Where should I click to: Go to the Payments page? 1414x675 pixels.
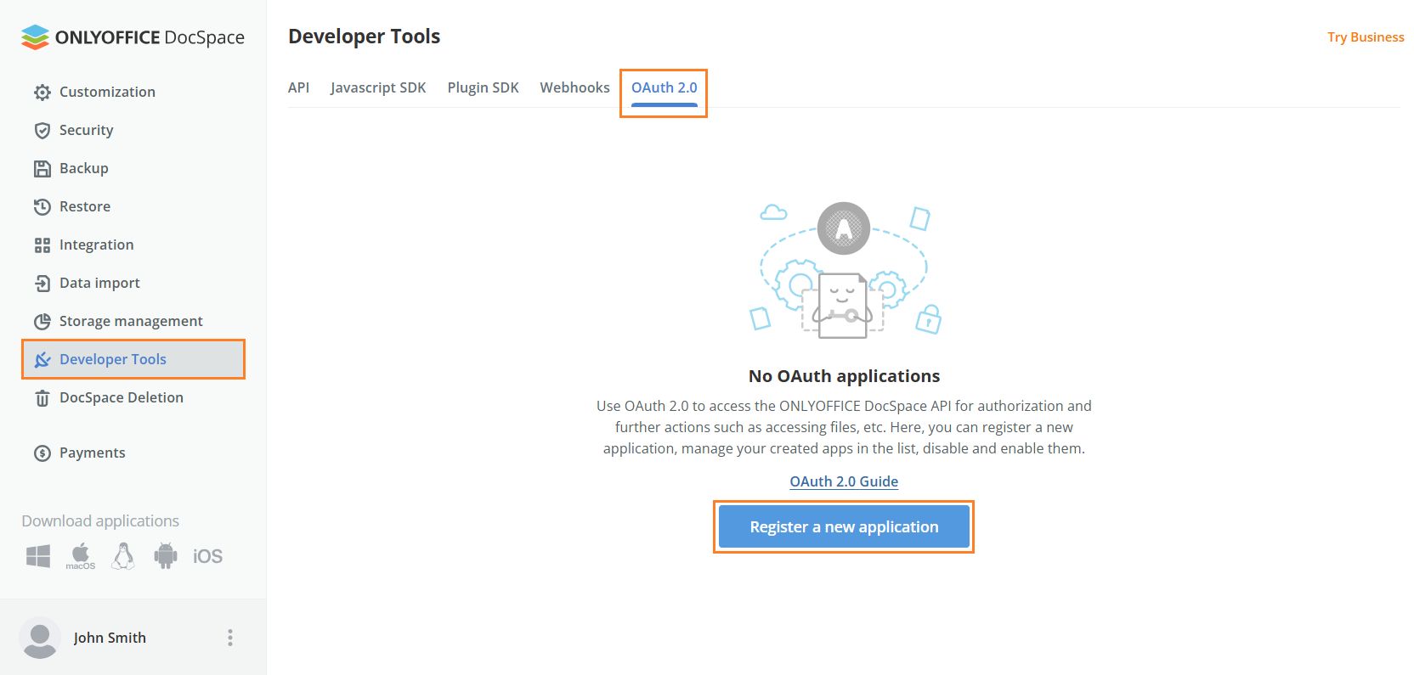(92, 453)
